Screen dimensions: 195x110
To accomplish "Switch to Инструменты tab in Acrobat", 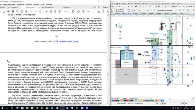I will point(13,7).
